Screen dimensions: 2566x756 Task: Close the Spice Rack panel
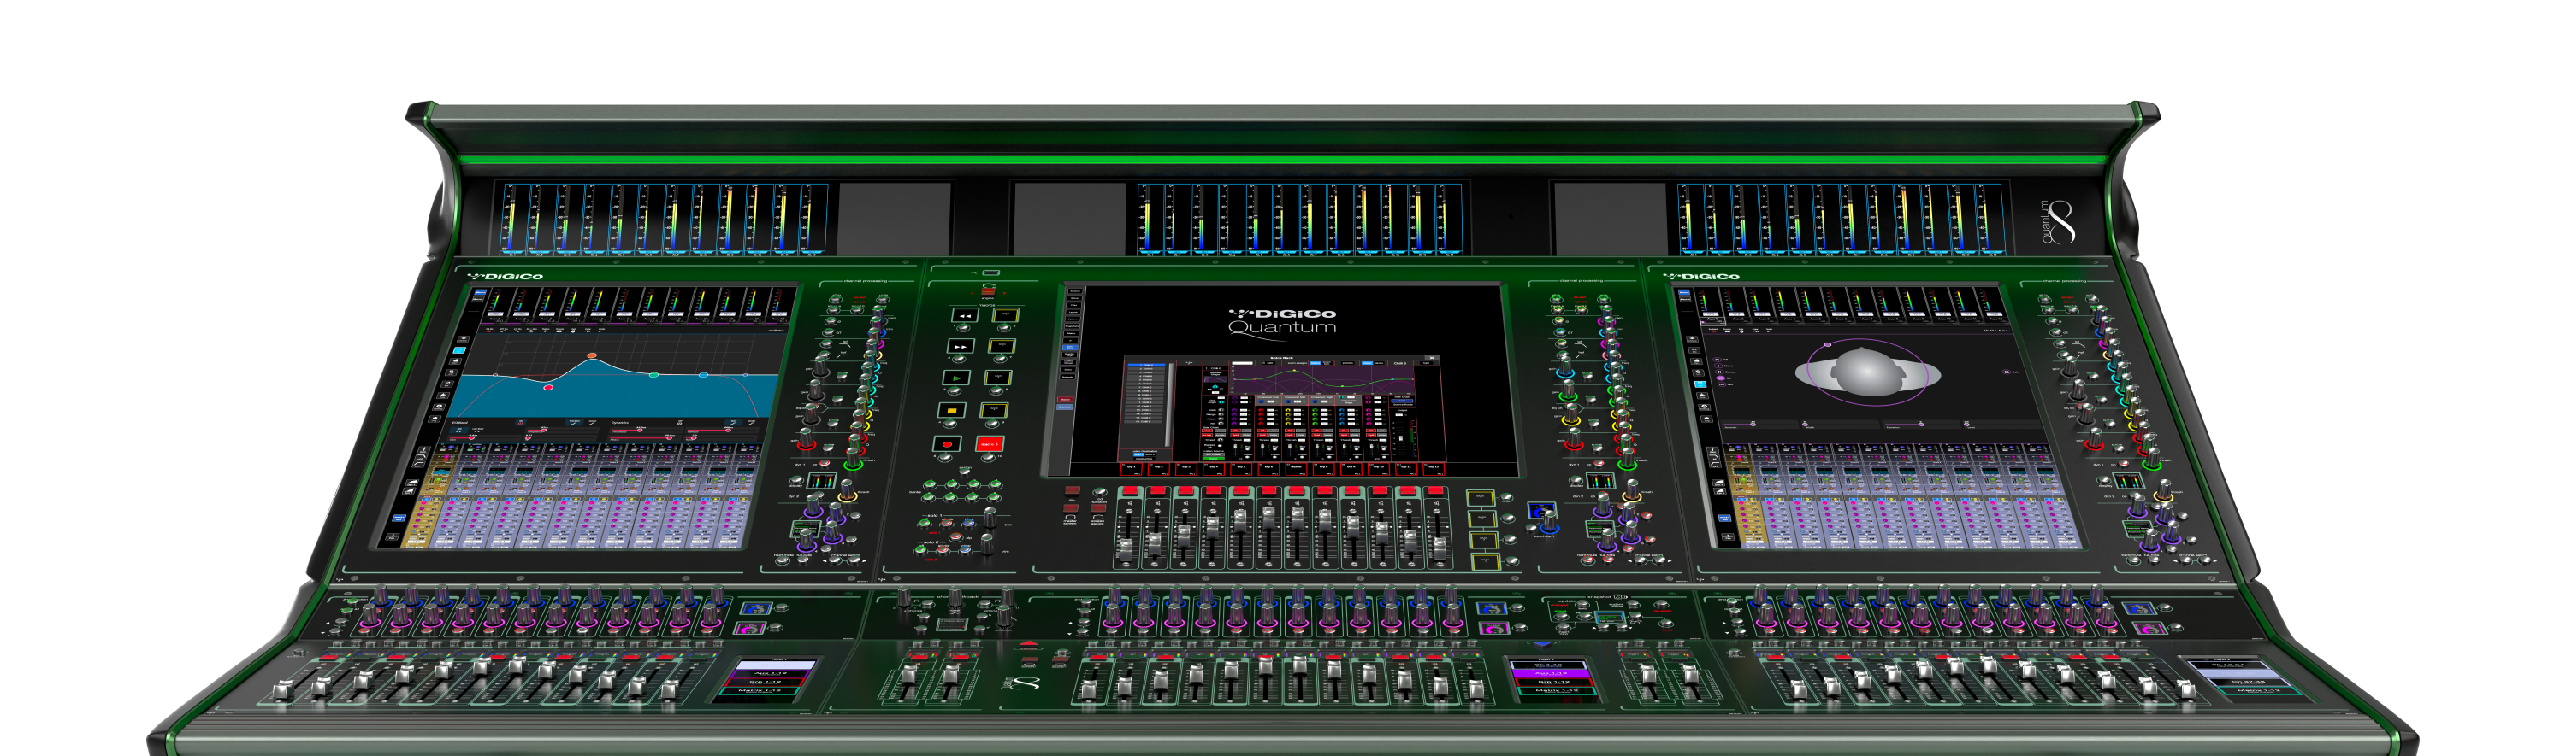(1433, 358)
